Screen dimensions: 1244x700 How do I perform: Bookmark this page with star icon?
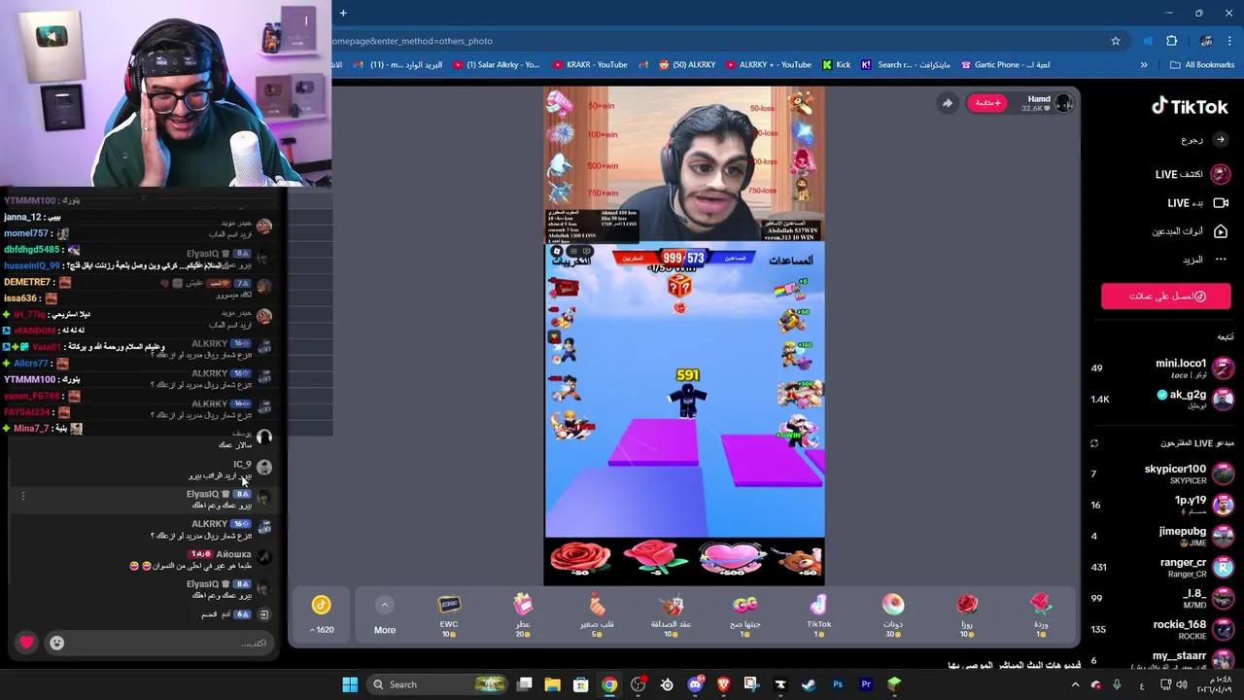(x=1116, y=41)
